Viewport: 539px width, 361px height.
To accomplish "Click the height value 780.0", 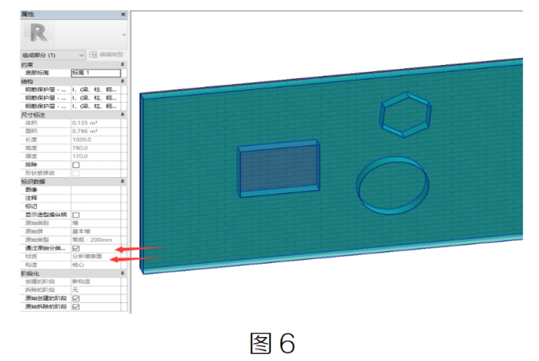I will point(80,148).
